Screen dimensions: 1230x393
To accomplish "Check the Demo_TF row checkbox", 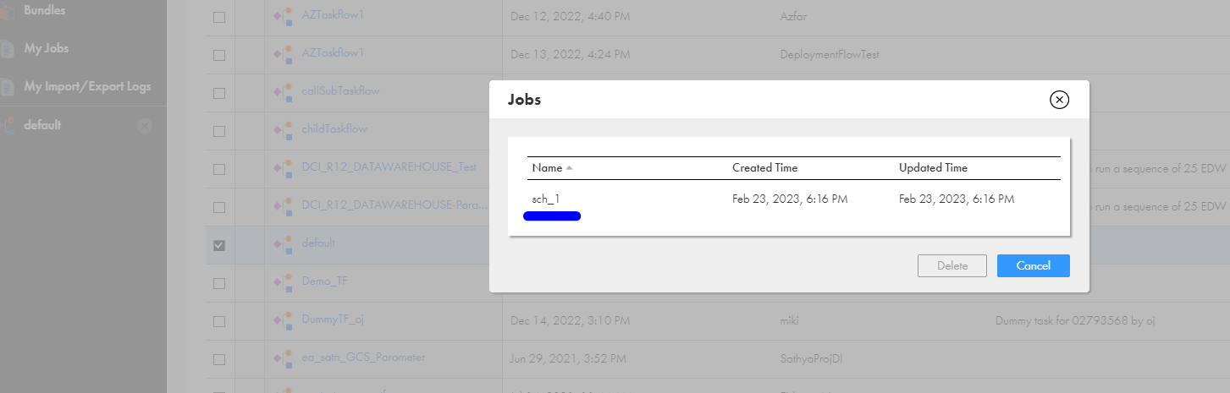I will pyautogui.click(x=219, y=283).
